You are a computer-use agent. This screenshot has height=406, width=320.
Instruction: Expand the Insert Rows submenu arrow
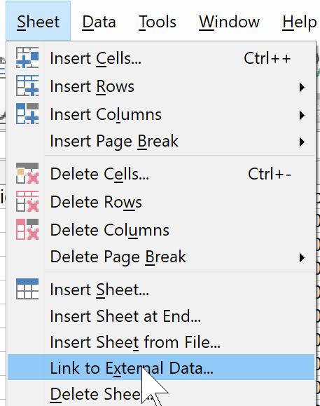(302, 87)
